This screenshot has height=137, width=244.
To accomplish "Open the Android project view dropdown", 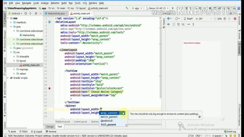I will click(16, 14).
